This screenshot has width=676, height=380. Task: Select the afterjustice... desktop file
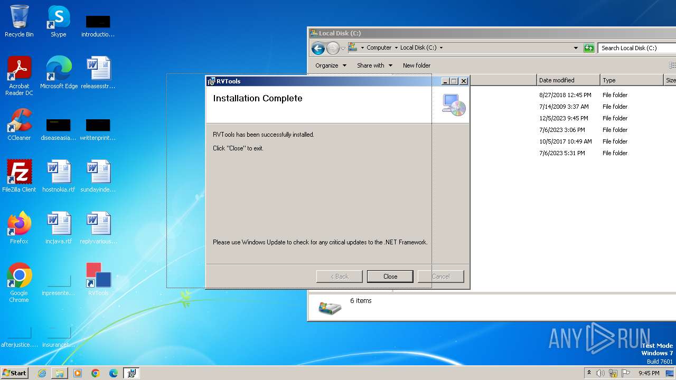pos(19,337)
